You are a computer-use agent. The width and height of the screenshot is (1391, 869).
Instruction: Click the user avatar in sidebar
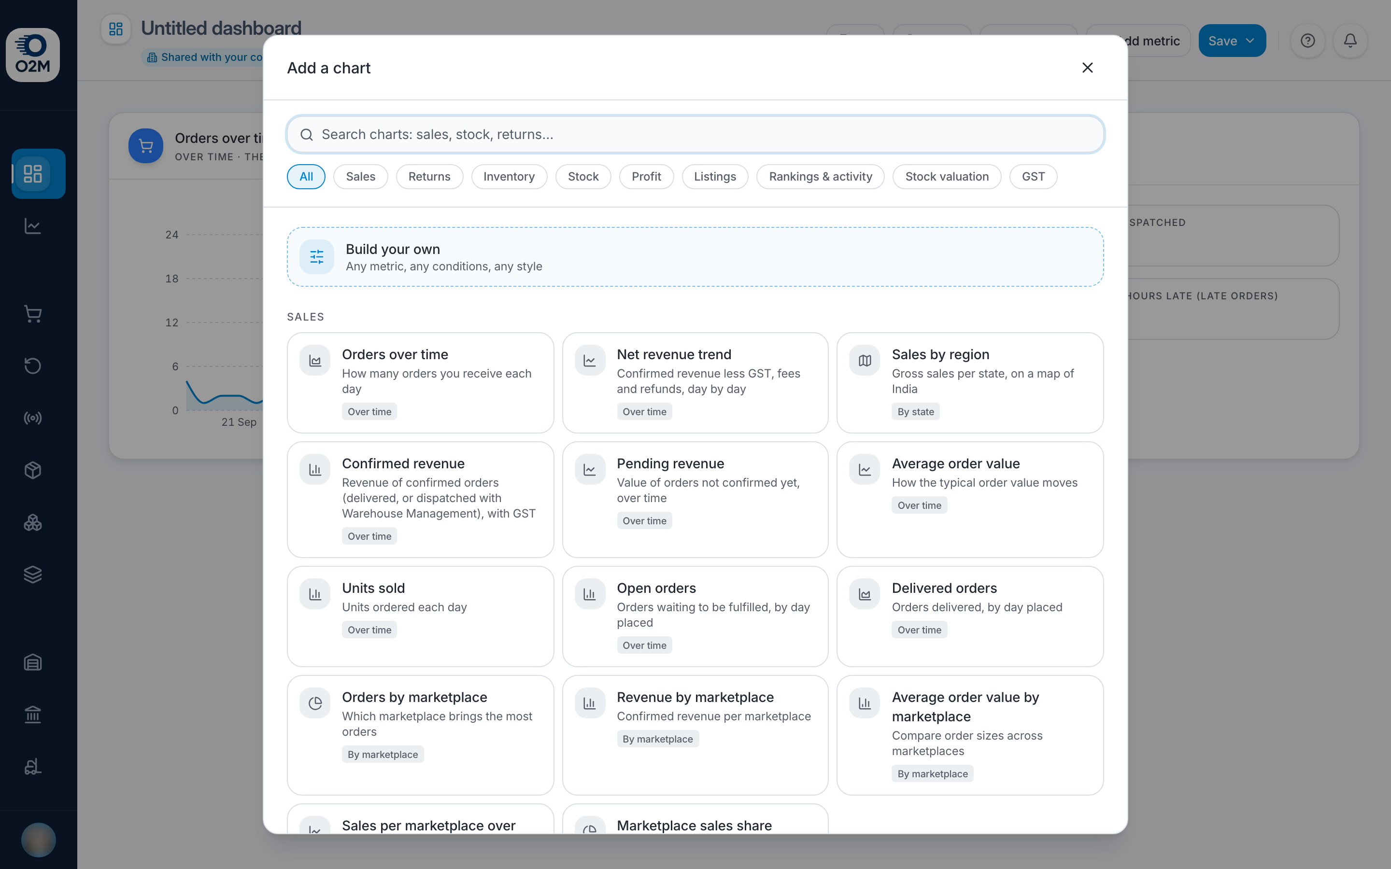tap(39, 840)
